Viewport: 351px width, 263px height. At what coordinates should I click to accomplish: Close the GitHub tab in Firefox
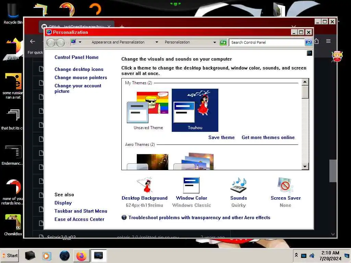[109, 26]
